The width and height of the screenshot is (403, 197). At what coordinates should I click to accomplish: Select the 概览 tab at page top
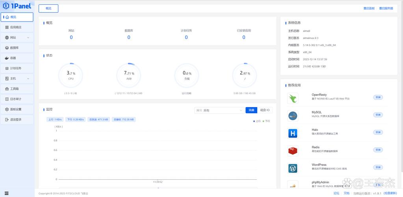(x=48, y=8)
